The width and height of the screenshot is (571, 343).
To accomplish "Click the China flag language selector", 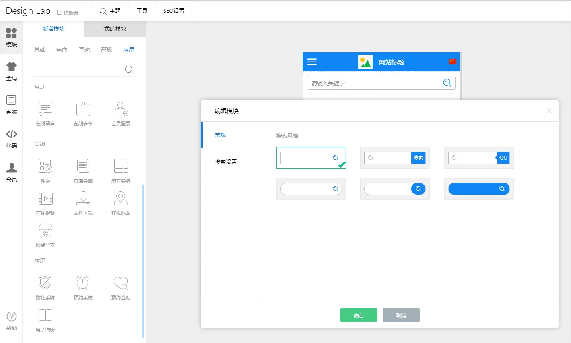I will 453,62.
